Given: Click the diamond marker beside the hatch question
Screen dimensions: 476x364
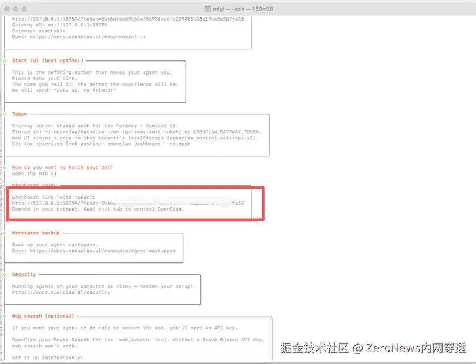Looking at the screenshot, I should click(x=5, y=168).
